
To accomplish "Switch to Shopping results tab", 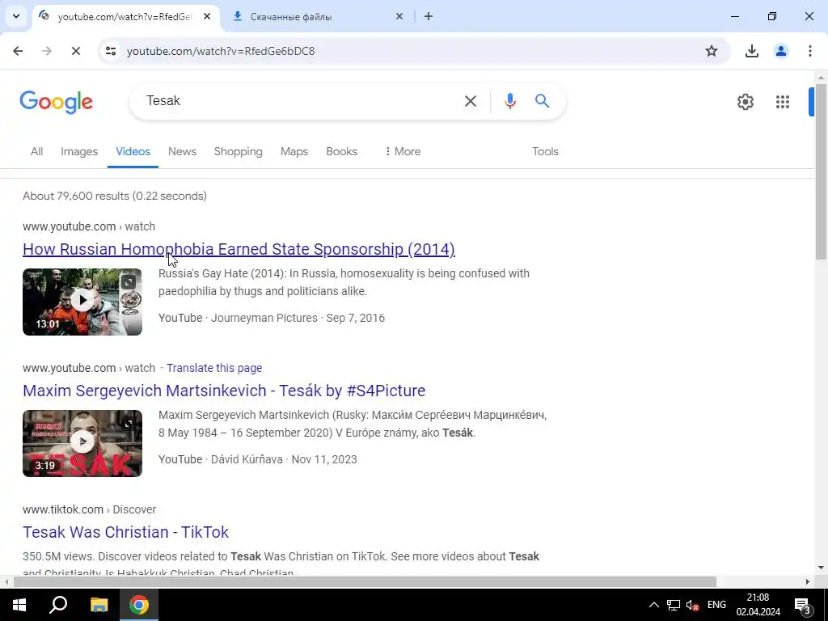I will [x=239, y=151].
